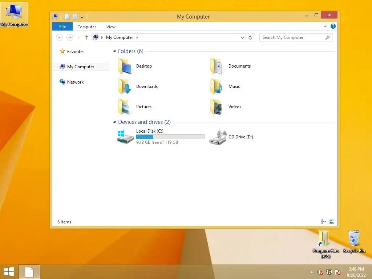Open Help with the question mark icon
This screenshot has width=372, height=279.
coord(333,26)
